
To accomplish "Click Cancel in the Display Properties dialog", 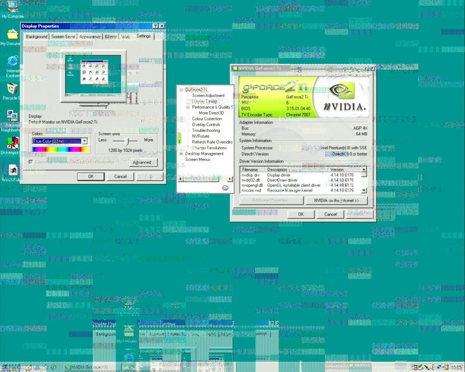I will 120,177.
